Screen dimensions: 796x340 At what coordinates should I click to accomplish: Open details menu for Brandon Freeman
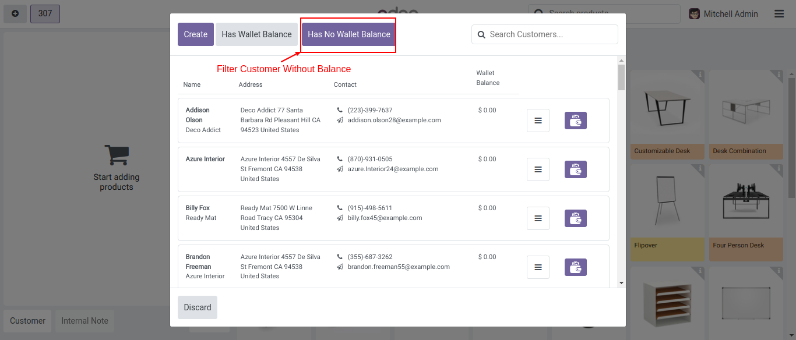point(538,267)
